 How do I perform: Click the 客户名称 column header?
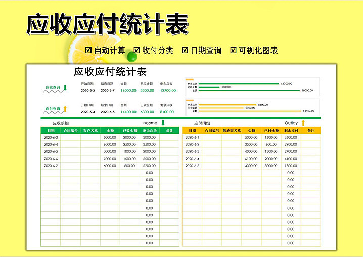click(x=90, y=131)
